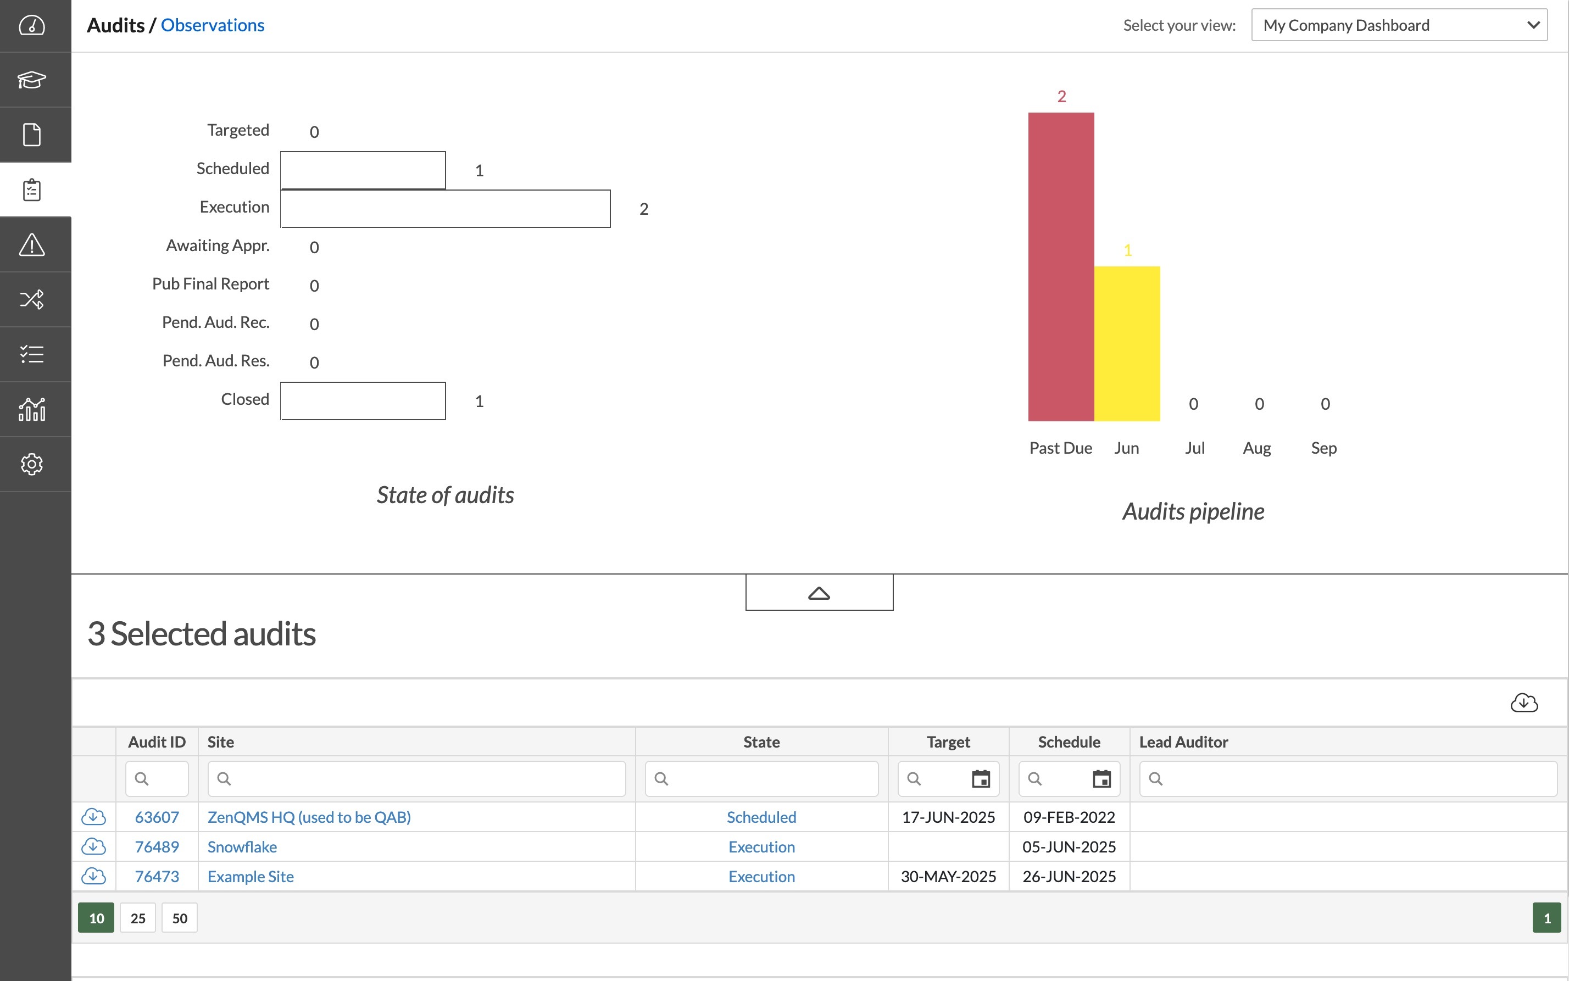Screen dimensions: 1569x981
Task: Collapse the charts panel using the chevron
Action: 819,592
